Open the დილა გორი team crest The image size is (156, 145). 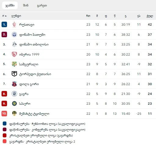point(14,84)
